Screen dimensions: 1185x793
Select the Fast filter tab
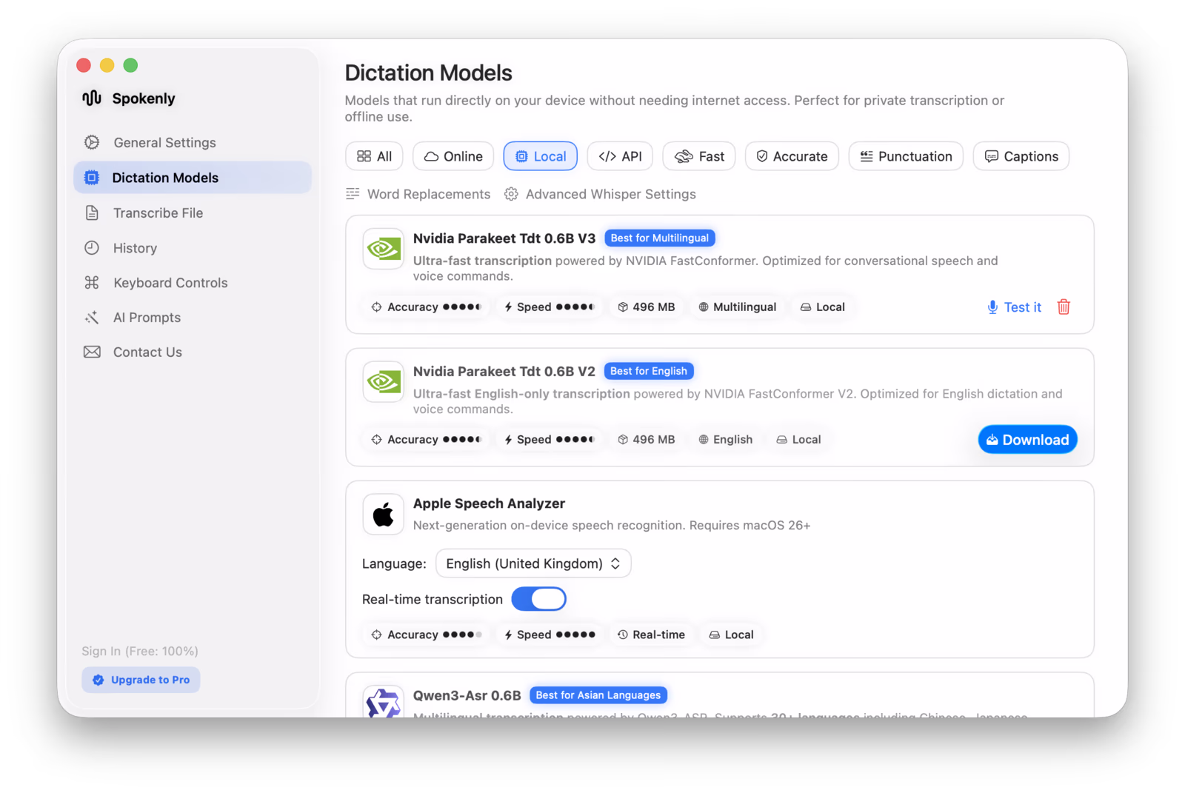tap(699, 156)
